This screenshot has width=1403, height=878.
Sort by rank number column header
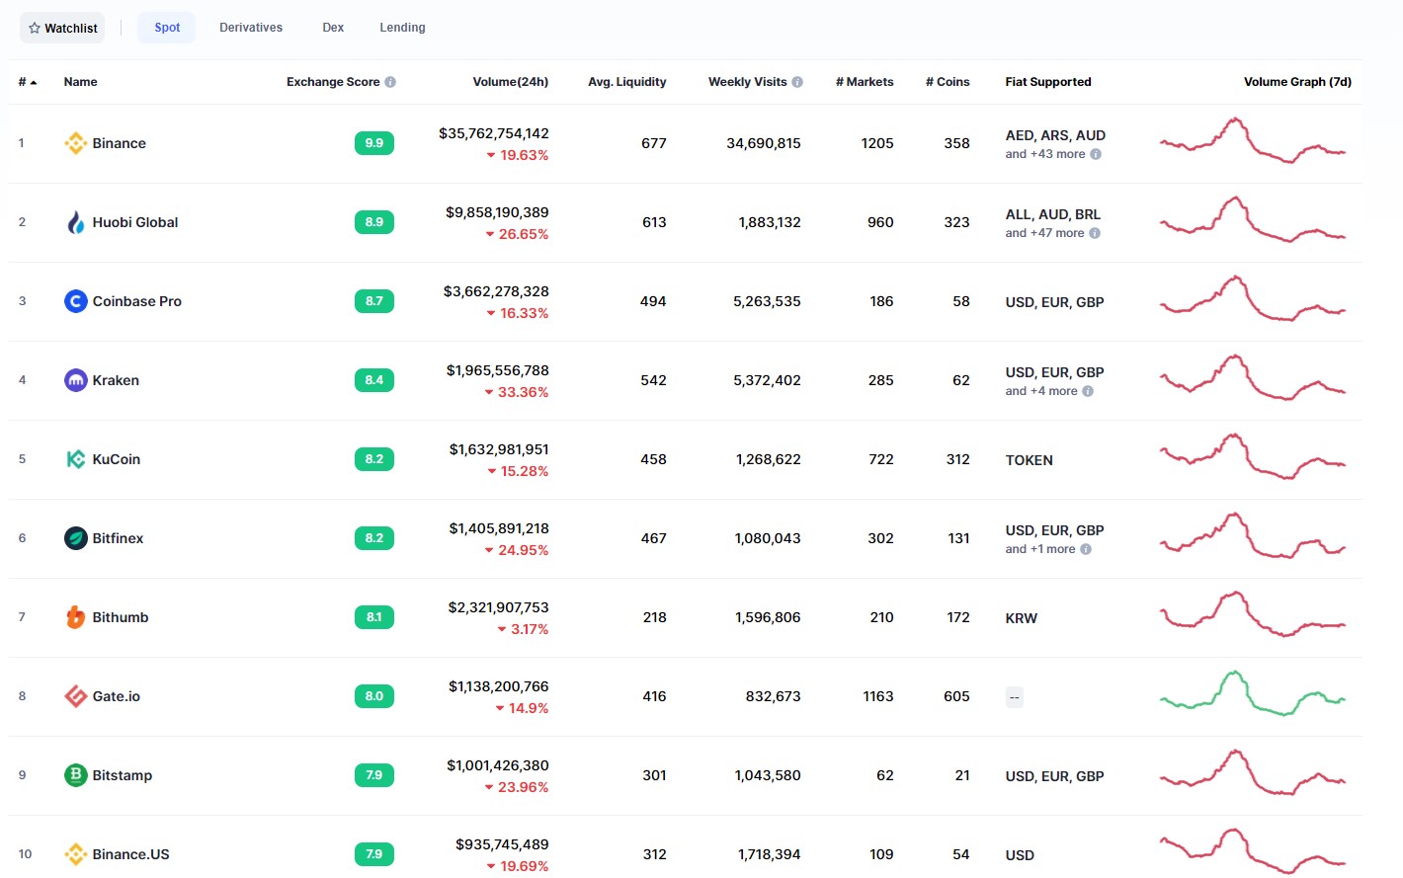(28, 82)
